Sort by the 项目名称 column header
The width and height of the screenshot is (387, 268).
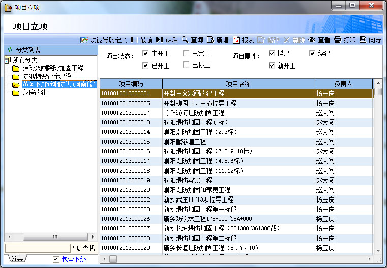pyautogui.click(x=239, y=84)
